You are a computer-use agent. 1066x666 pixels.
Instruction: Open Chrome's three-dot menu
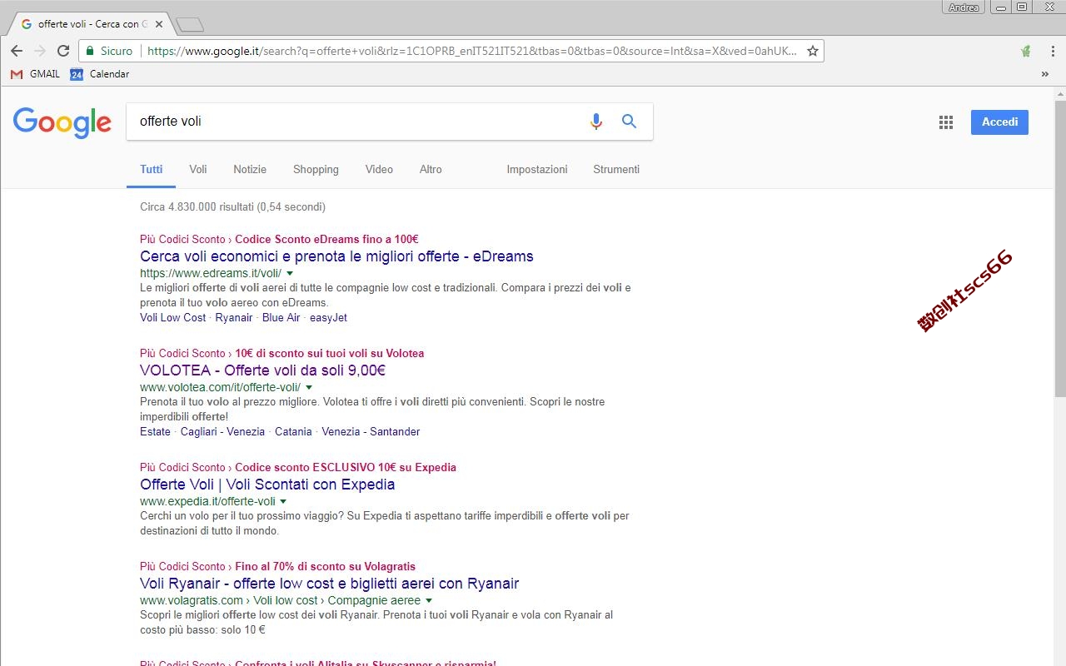(1053, 51)
